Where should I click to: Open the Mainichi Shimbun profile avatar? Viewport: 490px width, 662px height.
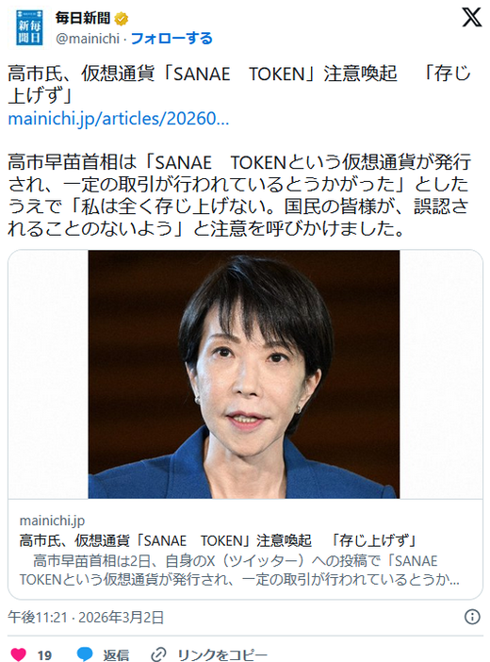coord(29,28)
